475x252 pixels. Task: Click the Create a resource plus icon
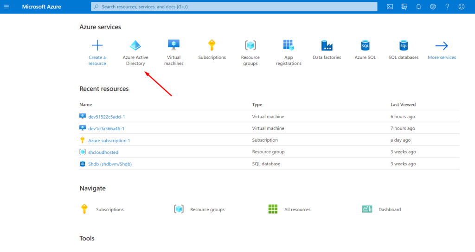click(x=97, y=45)
